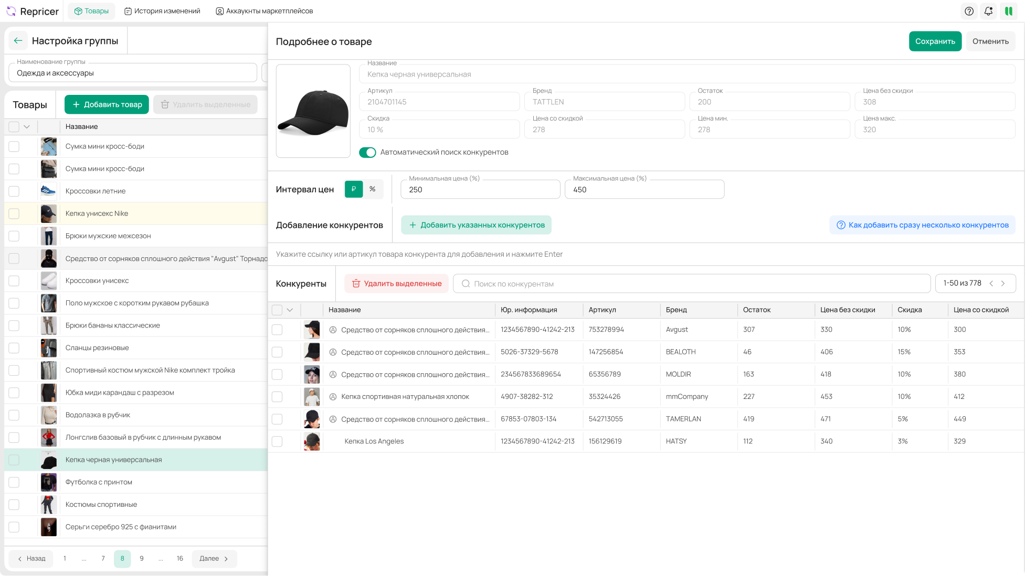Viewport: 1025px width, 576px height.
Task: Click the Далее pagination button
Action: (214, 559)
